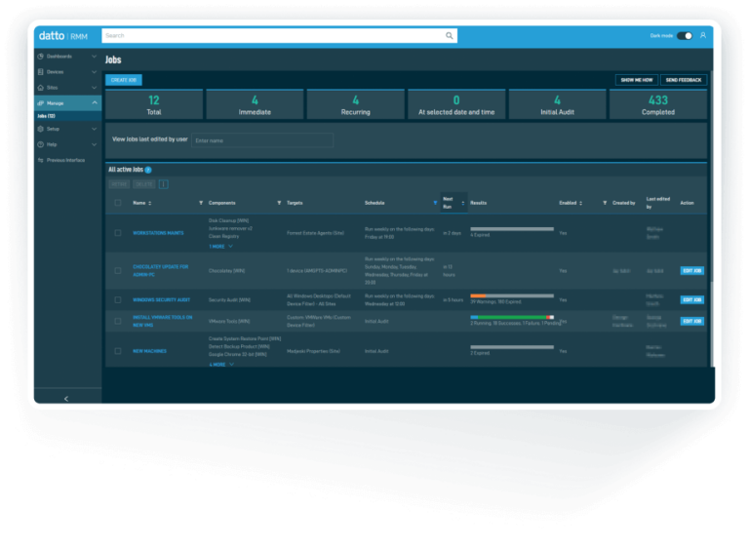Expand the Setup menu chevron
The height and width of the screenshot is (549, 749).
click(94, 129)
